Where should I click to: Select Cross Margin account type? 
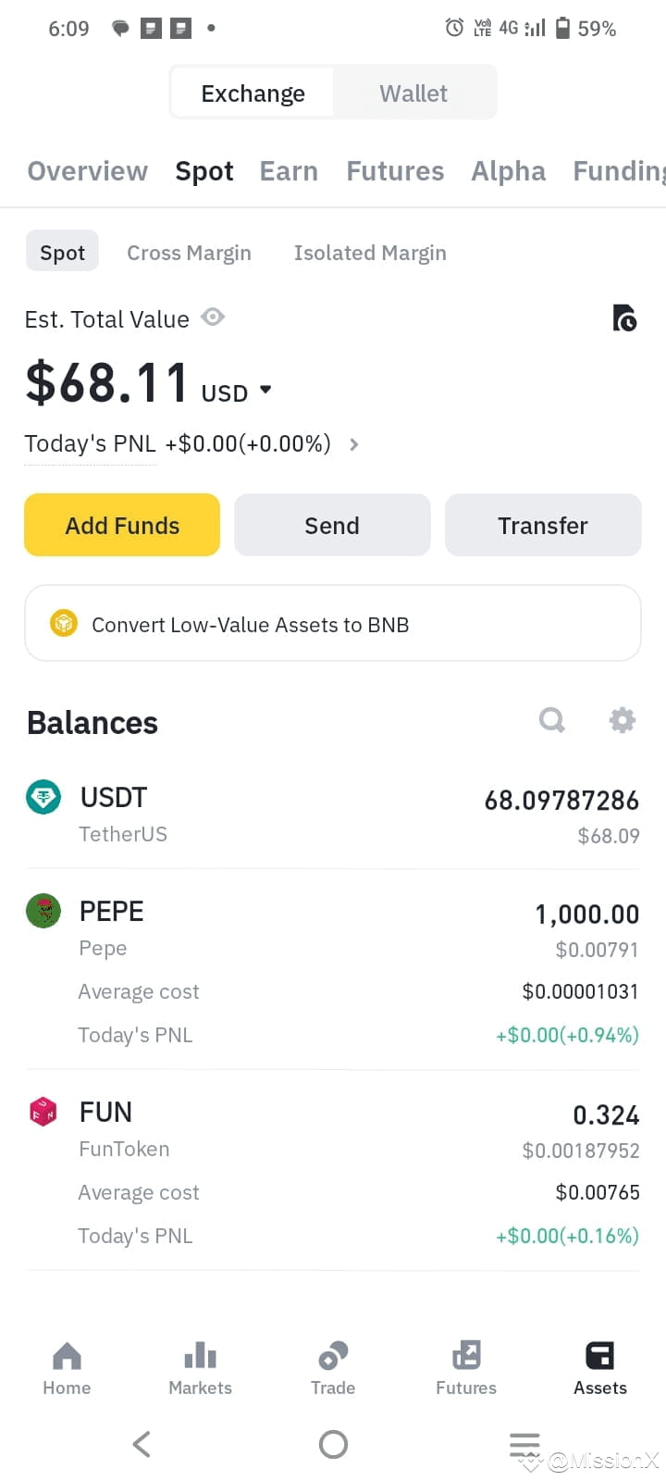pyautogui.click(x=189, y=253)
